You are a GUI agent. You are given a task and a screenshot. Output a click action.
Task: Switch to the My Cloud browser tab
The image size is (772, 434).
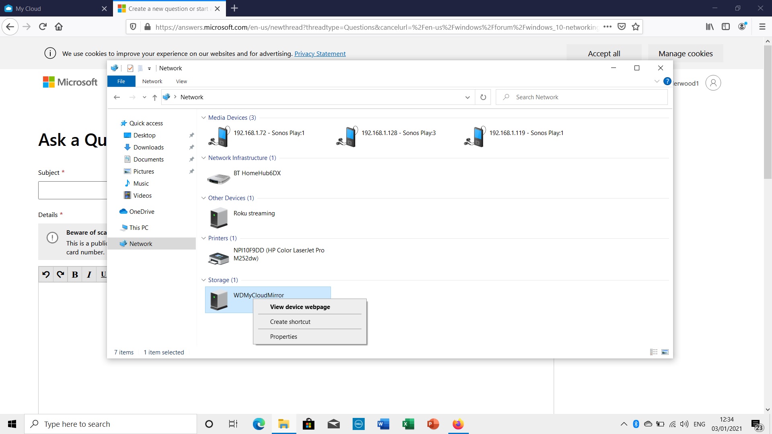[x=56, y=8]
